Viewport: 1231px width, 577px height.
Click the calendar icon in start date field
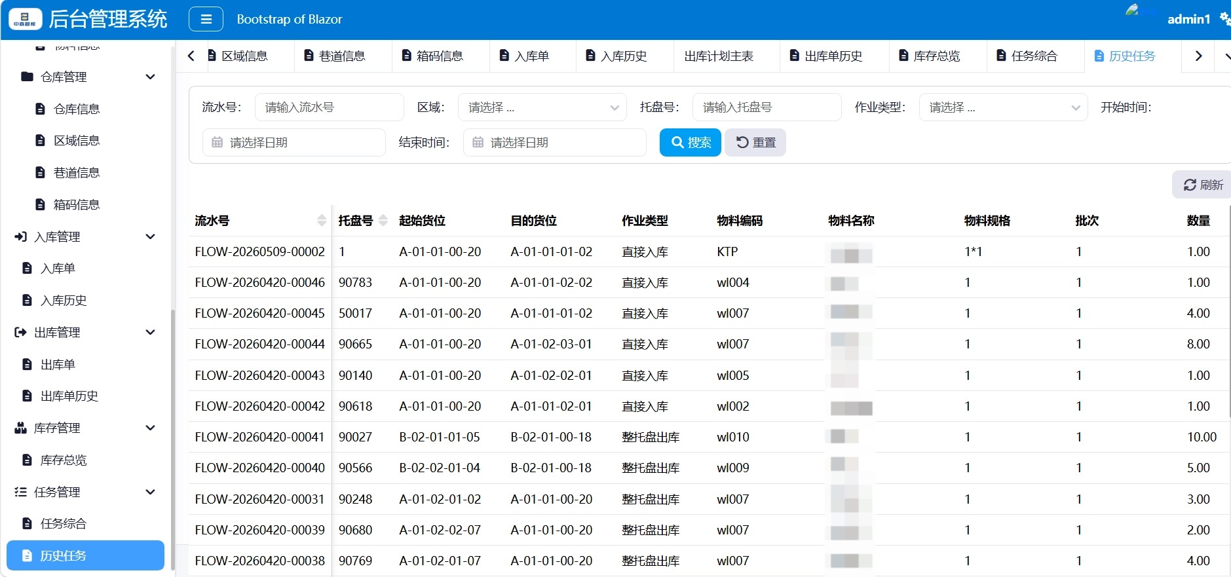[x=217, y=142]
